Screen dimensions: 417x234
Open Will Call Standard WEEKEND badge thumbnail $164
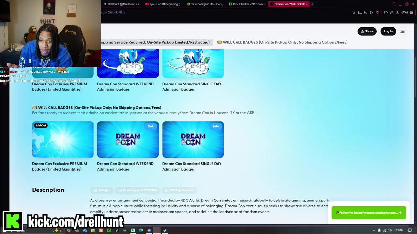click(128, 139)
